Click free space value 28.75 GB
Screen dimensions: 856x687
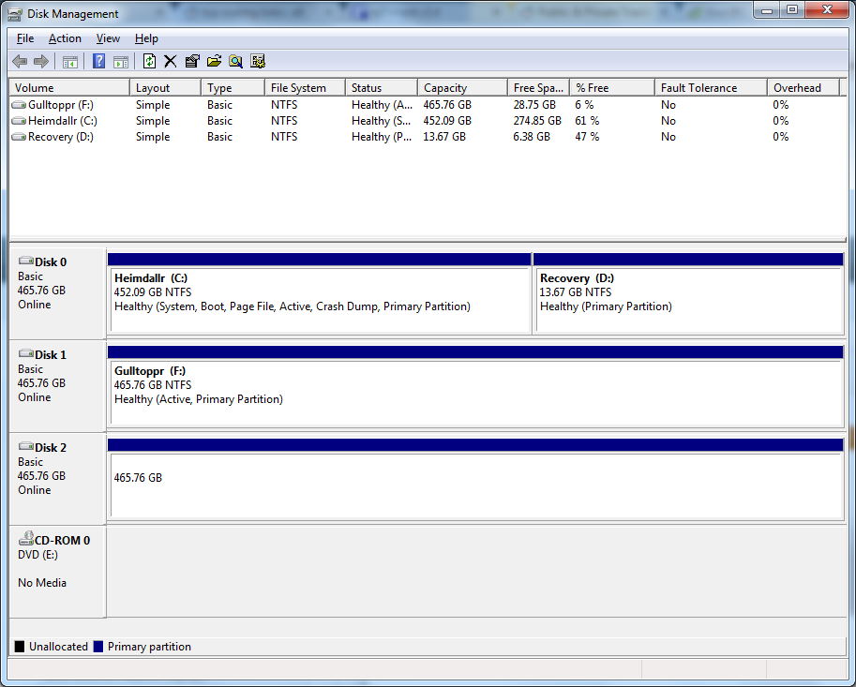(x=534, y=105)
